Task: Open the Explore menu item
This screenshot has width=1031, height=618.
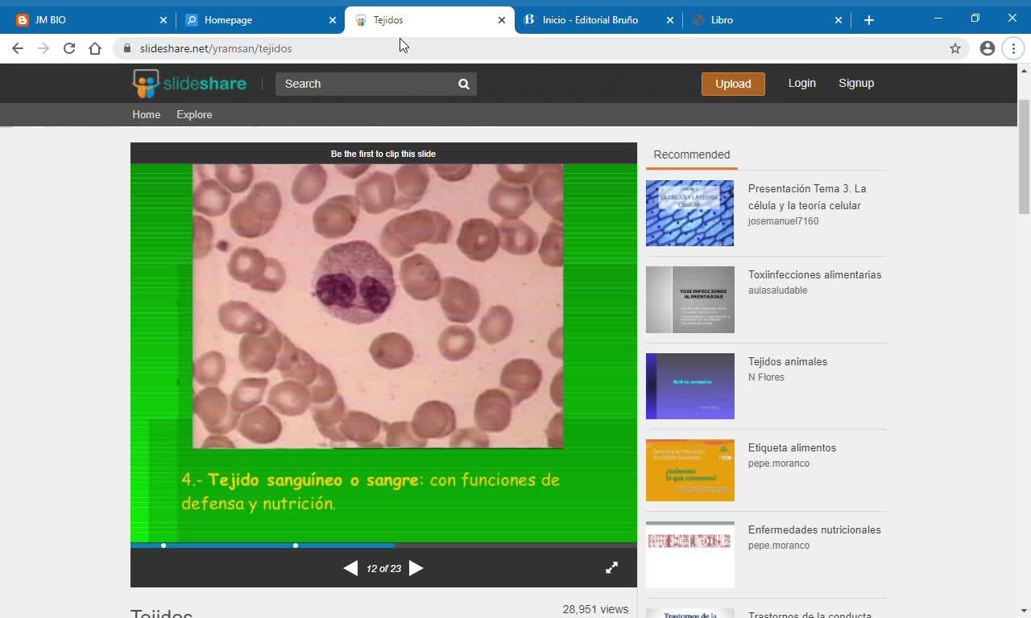Action: pyautogui.click(x=194, y=114)
